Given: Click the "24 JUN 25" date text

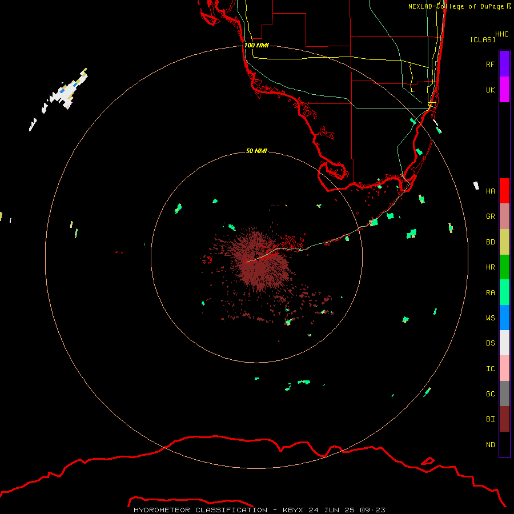Looking at the screenshot, I should pos(332,510).
